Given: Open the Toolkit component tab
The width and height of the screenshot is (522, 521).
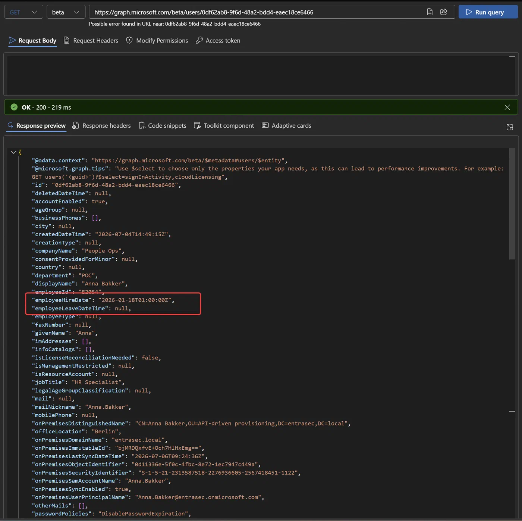Looking at the screenshot, I should 224,125.
